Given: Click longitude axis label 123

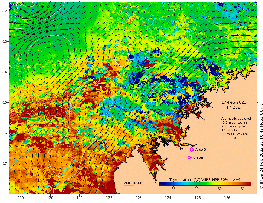Looking at the screenshot, I should point(139,198).
